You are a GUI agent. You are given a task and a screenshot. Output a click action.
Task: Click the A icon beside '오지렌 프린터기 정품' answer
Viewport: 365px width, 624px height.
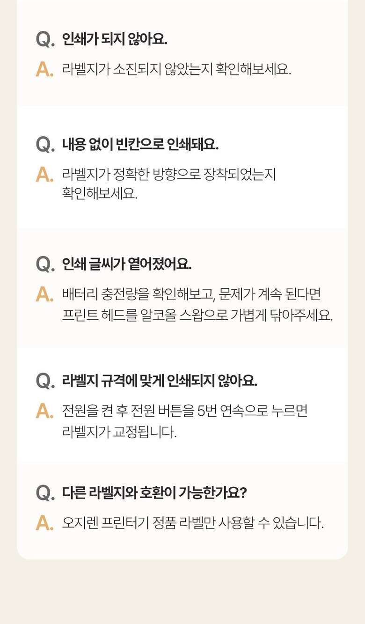[x=44, y=523]
